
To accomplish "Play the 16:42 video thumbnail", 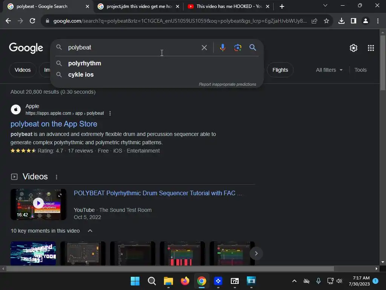I will pyautogui.click(x=38, y=204).
